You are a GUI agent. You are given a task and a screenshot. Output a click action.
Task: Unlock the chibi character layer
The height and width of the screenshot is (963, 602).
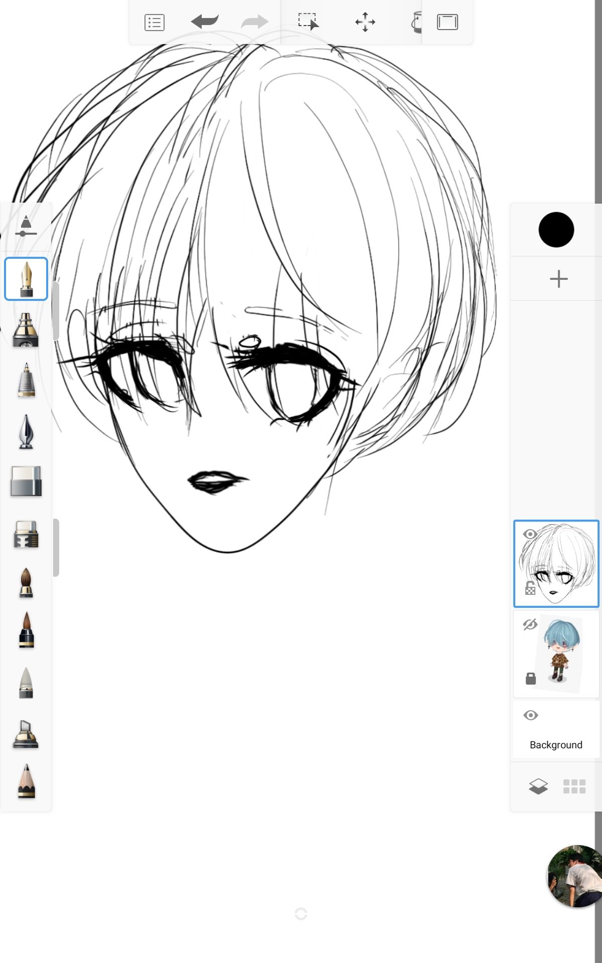pos(530,679)
